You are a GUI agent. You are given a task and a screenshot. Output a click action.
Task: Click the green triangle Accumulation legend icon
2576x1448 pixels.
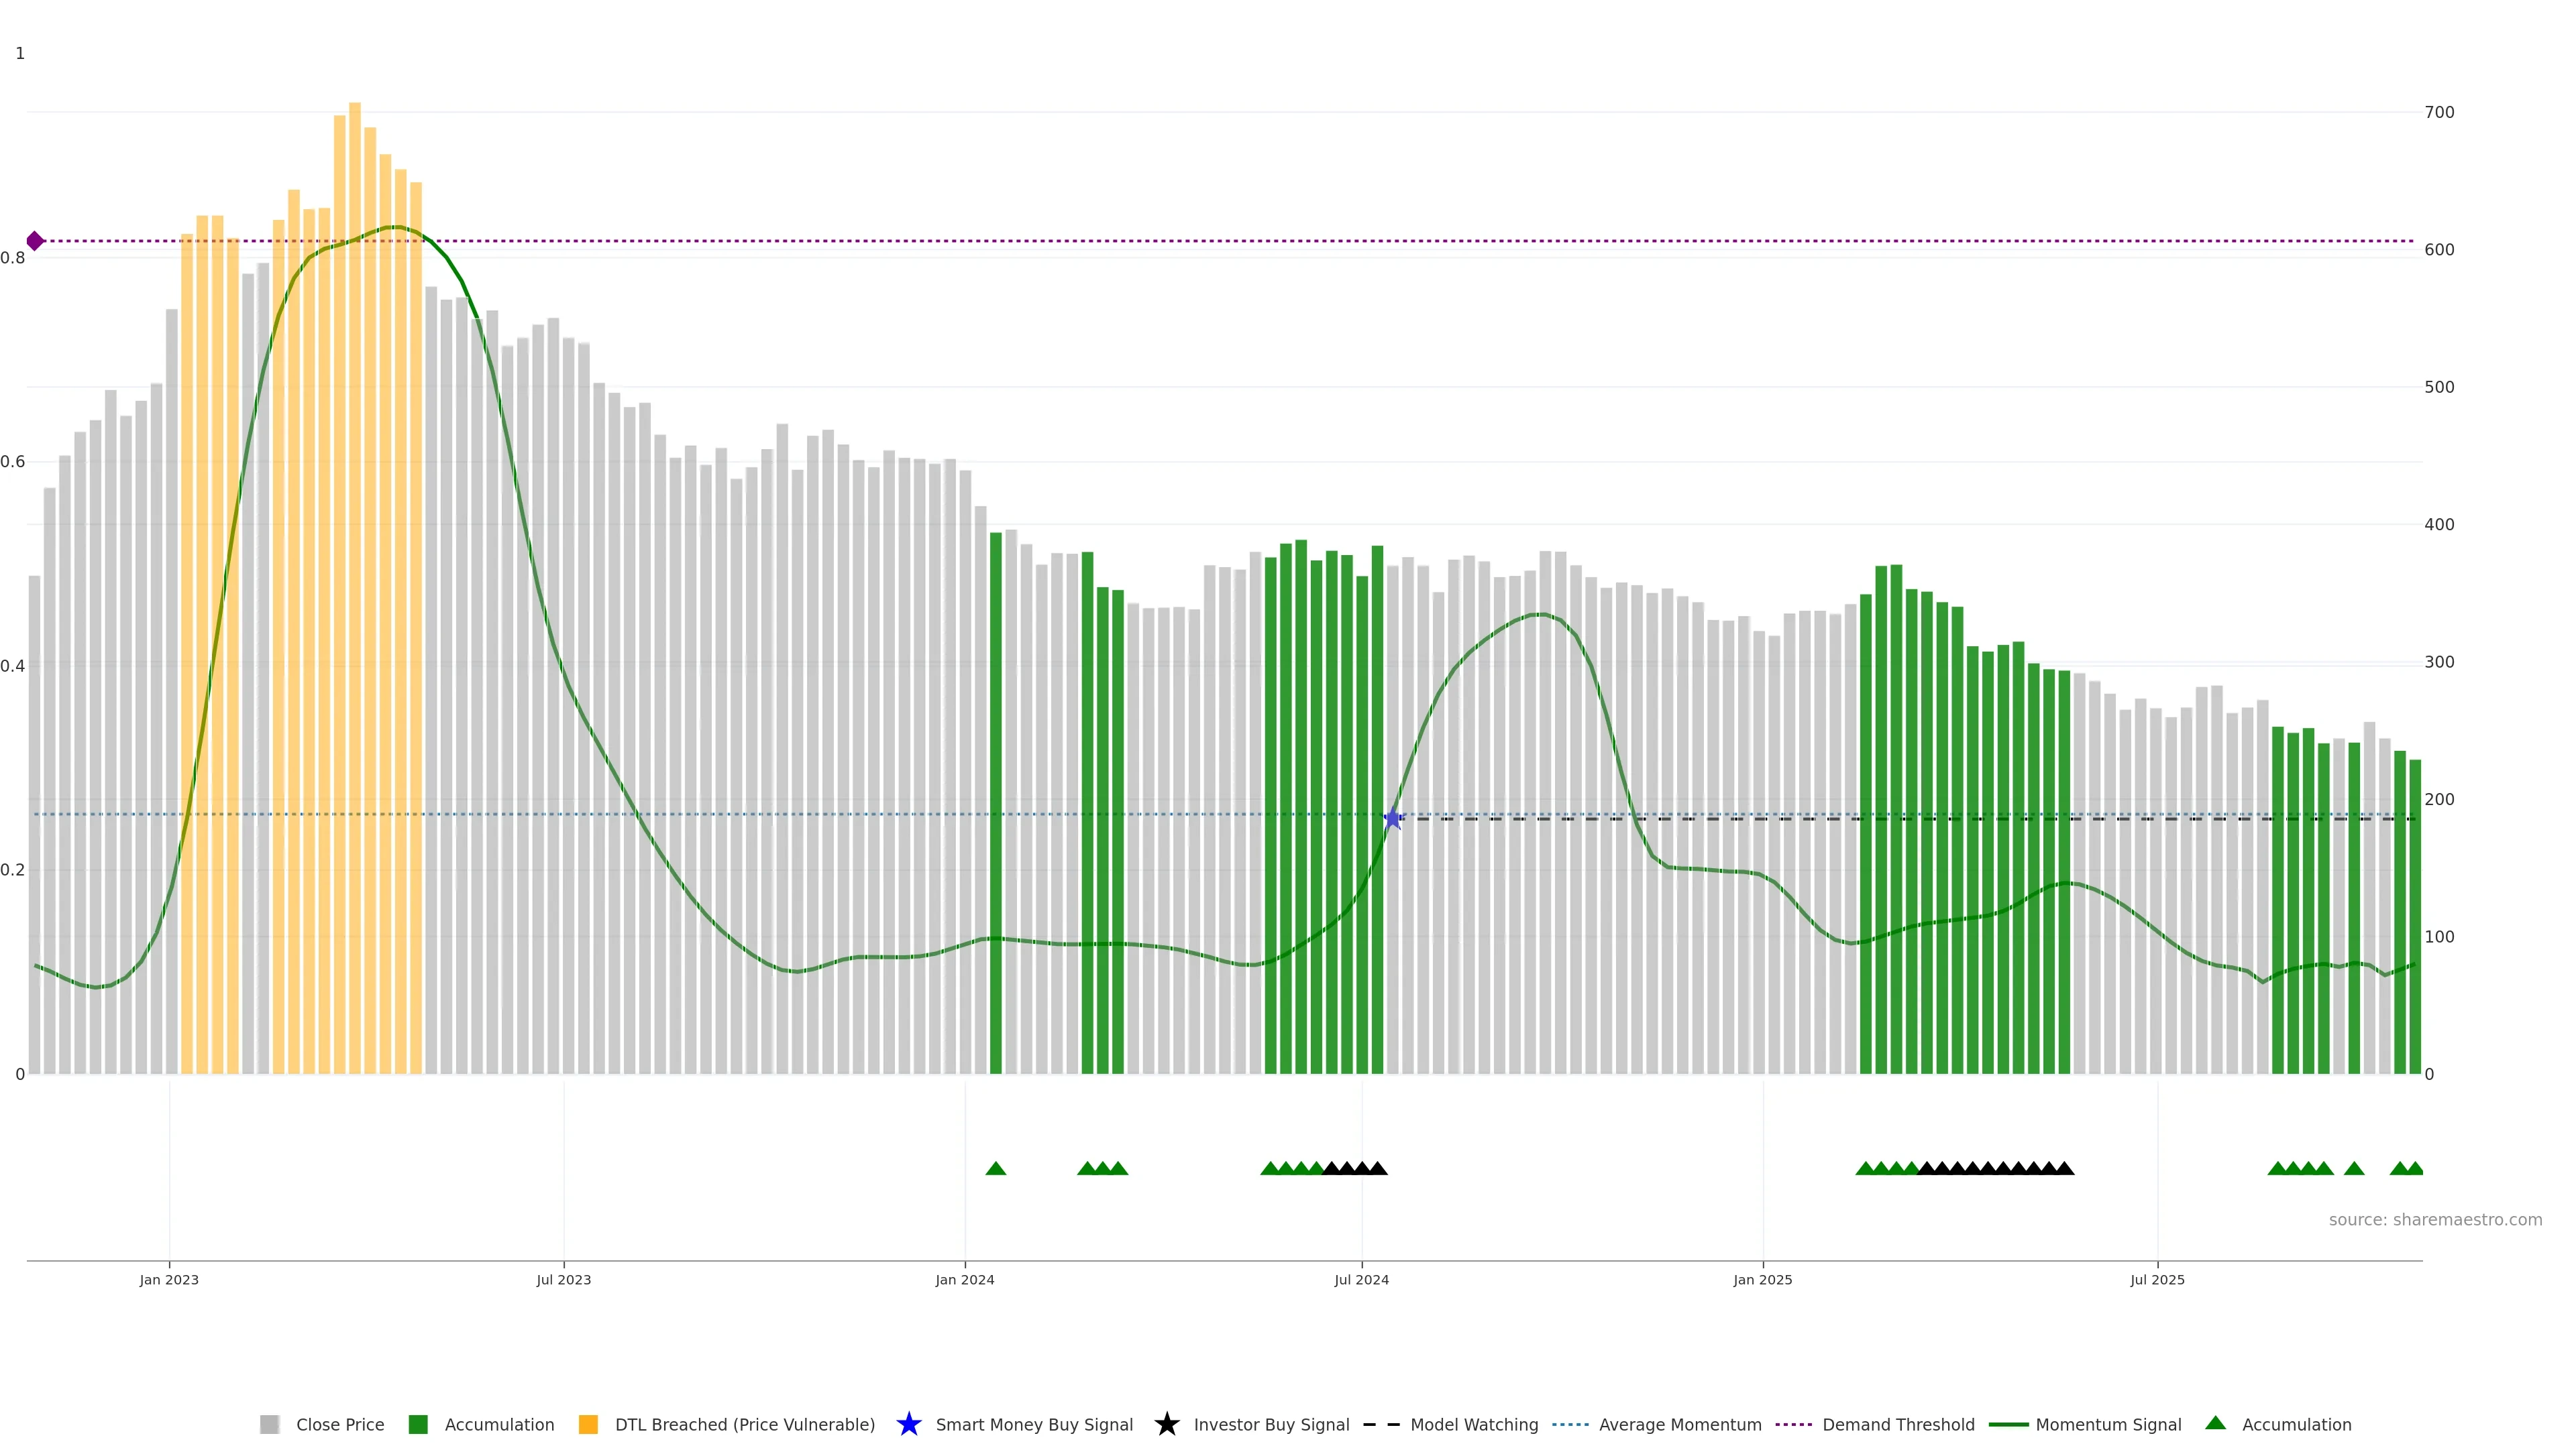pyautogui.click(x=2215, y=1423)
